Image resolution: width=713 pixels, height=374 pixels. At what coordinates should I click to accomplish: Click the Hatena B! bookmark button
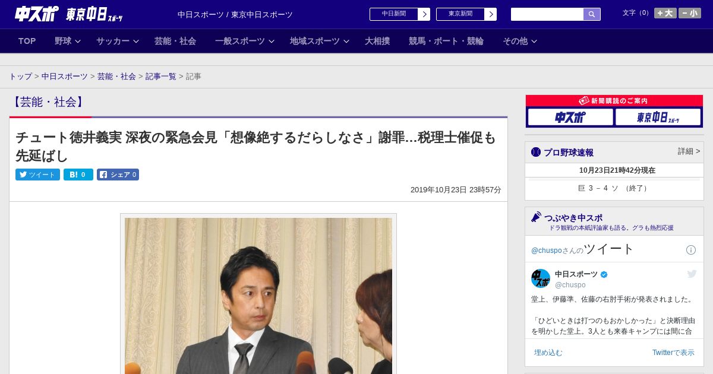click(78, 175)
